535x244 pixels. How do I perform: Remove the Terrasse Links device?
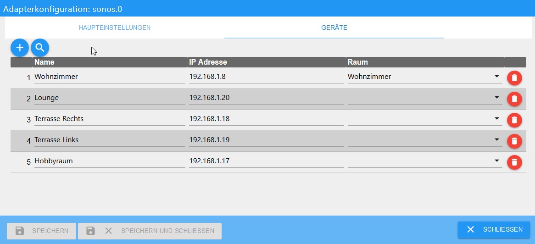coord(514,141)
